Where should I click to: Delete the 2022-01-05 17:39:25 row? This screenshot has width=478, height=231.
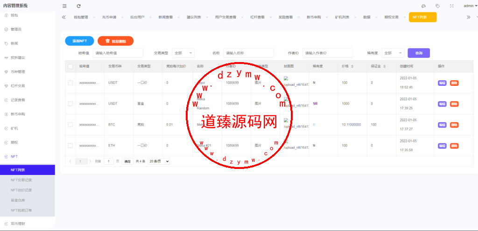[x=454, y=104]
